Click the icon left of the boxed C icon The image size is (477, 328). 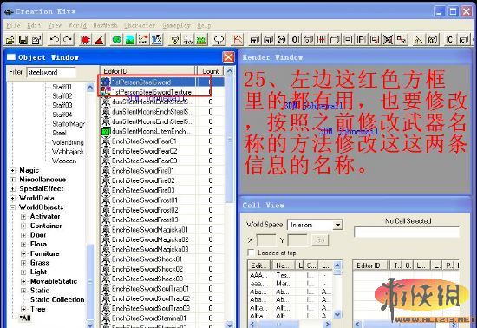click(x=433, y=40)
